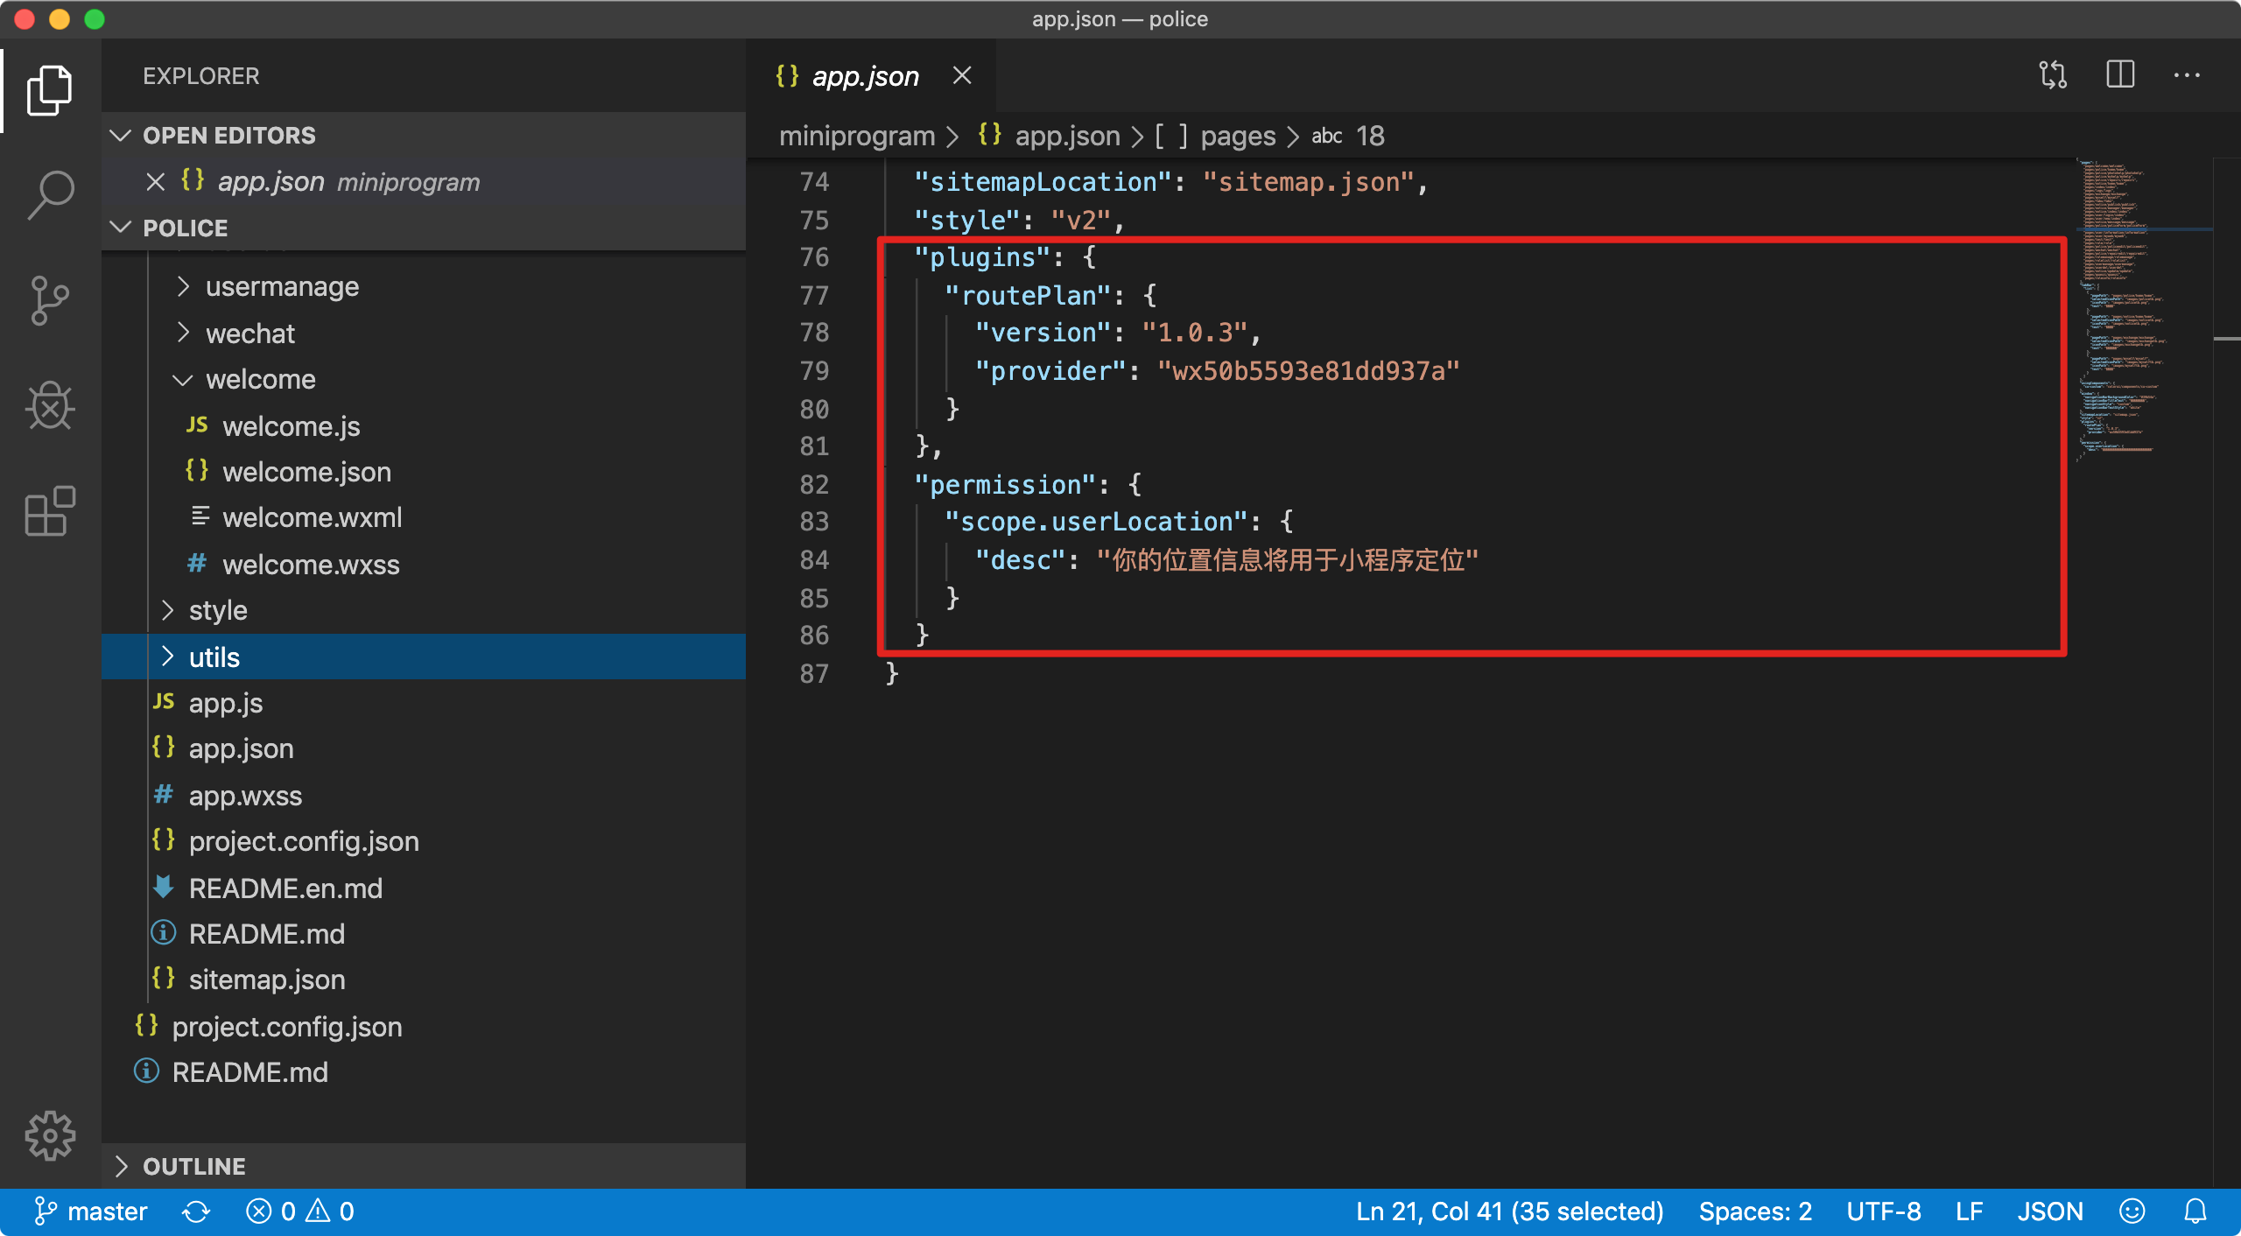Open the editor More Actions menu
The image size is (2241, 1236).
2187,75
